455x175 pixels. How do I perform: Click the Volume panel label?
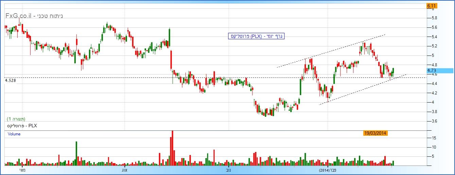(14, 134)
